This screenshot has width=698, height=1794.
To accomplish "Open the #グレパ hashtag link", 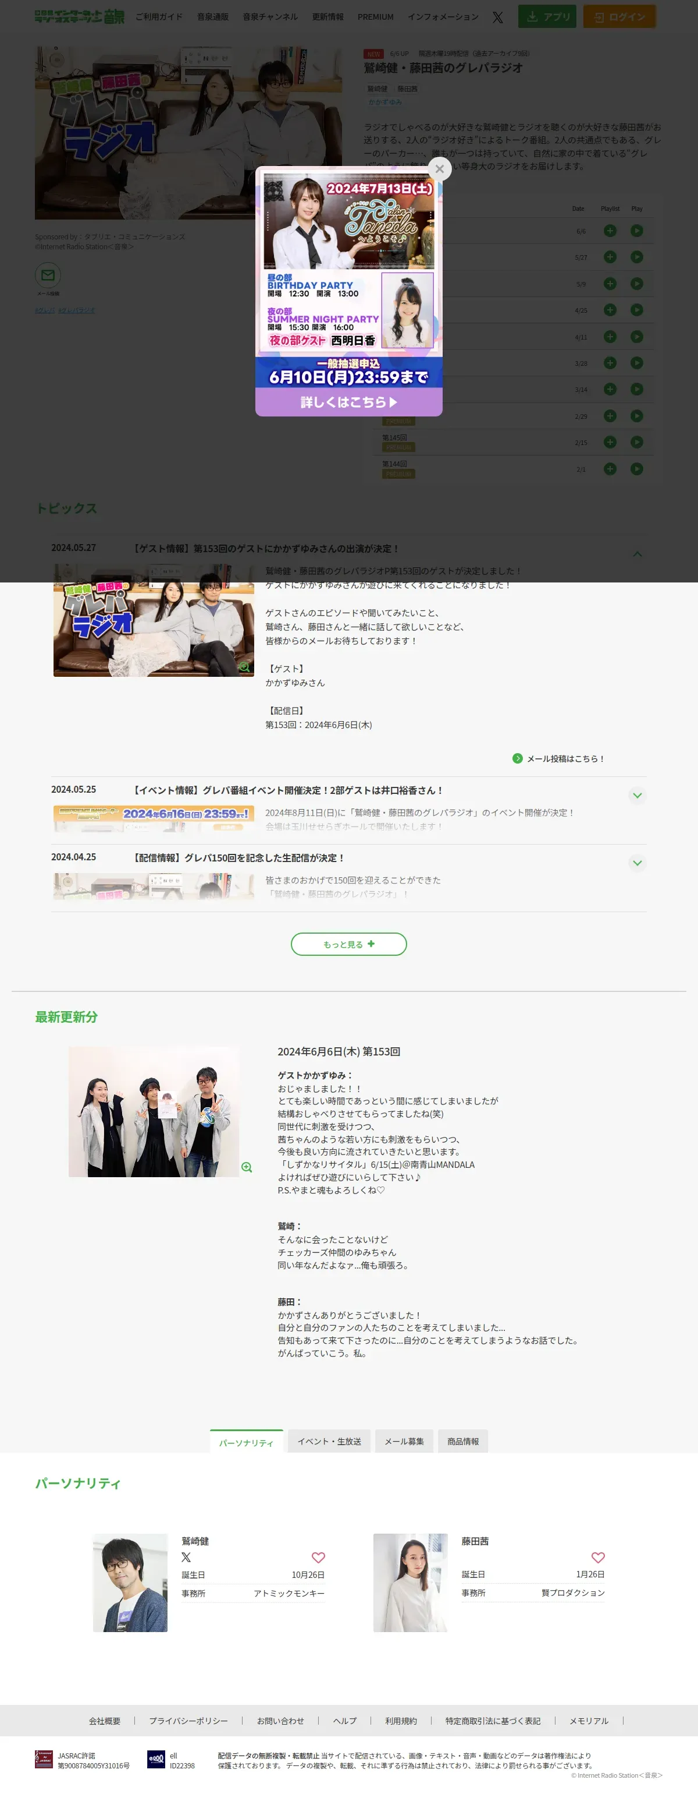I will (44, 310).
